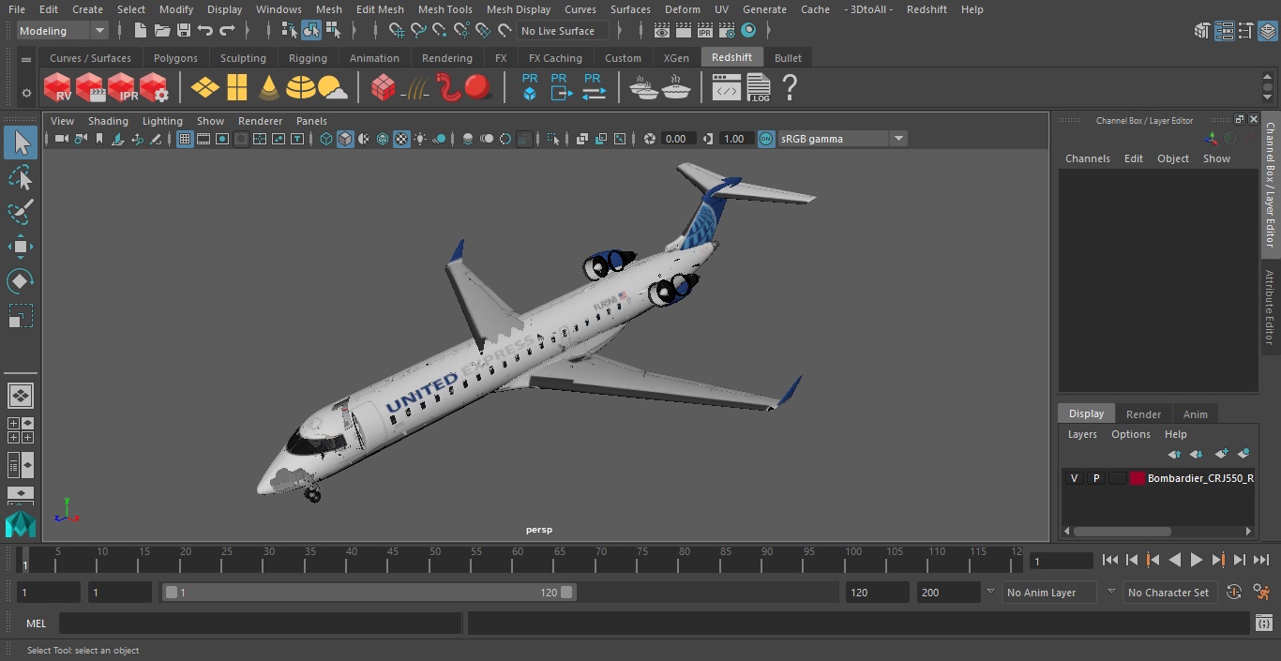Screen dimensions: 1281x661
Task: Open the Redshift log file icon
Action: point(759,88)
